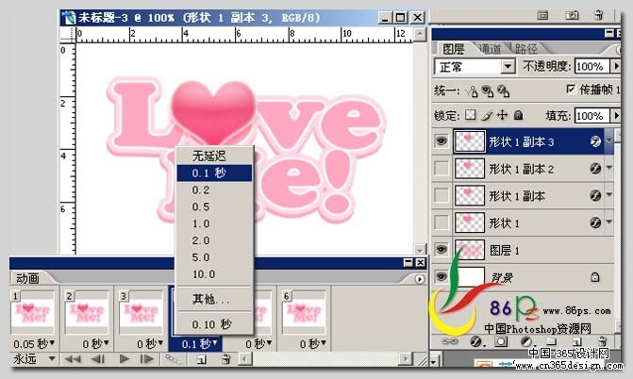The image size is (633, 379).
Task: Click the add layer mask icon
Action: pos(501,341)
